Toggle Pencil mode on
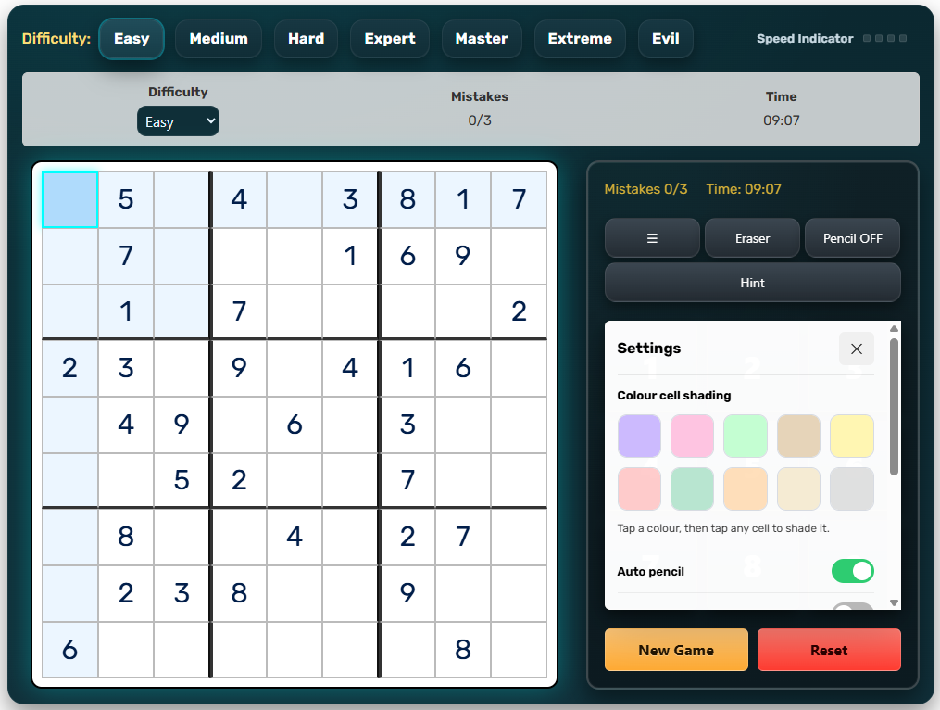 point(852,238)
